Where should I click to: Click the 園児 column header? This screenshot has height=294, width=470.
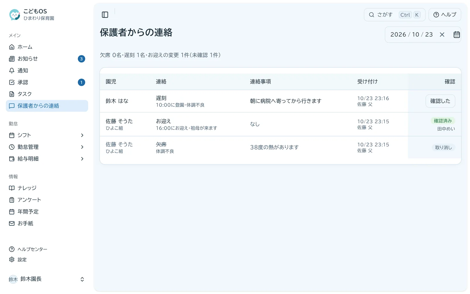(x=111, y=82)
